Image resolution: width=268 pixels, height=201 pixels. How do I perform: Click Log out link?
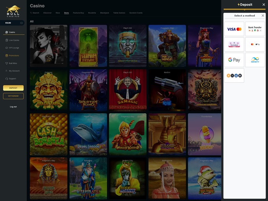pos(13,107)
